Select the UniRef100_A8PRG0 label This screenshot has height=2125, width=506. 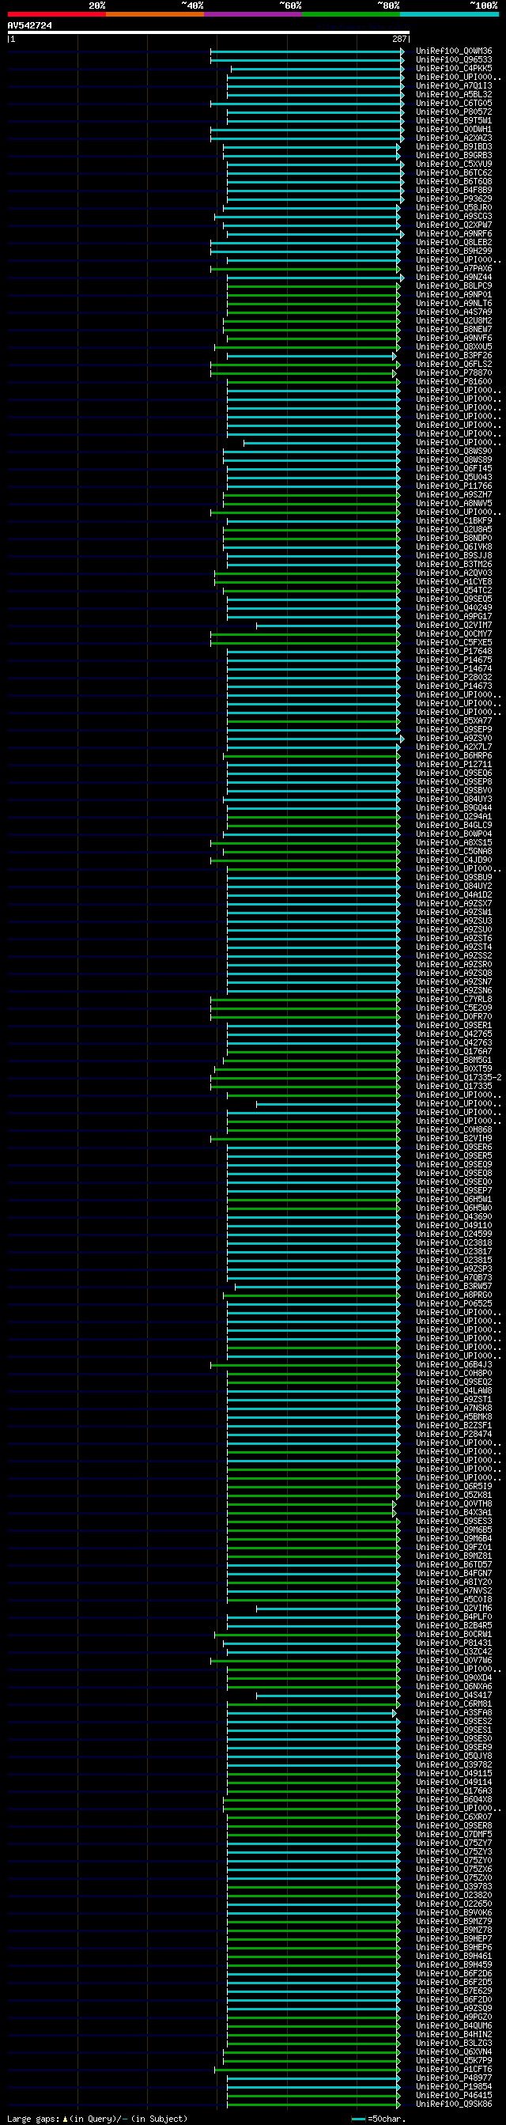click(x=454, y=1296)
